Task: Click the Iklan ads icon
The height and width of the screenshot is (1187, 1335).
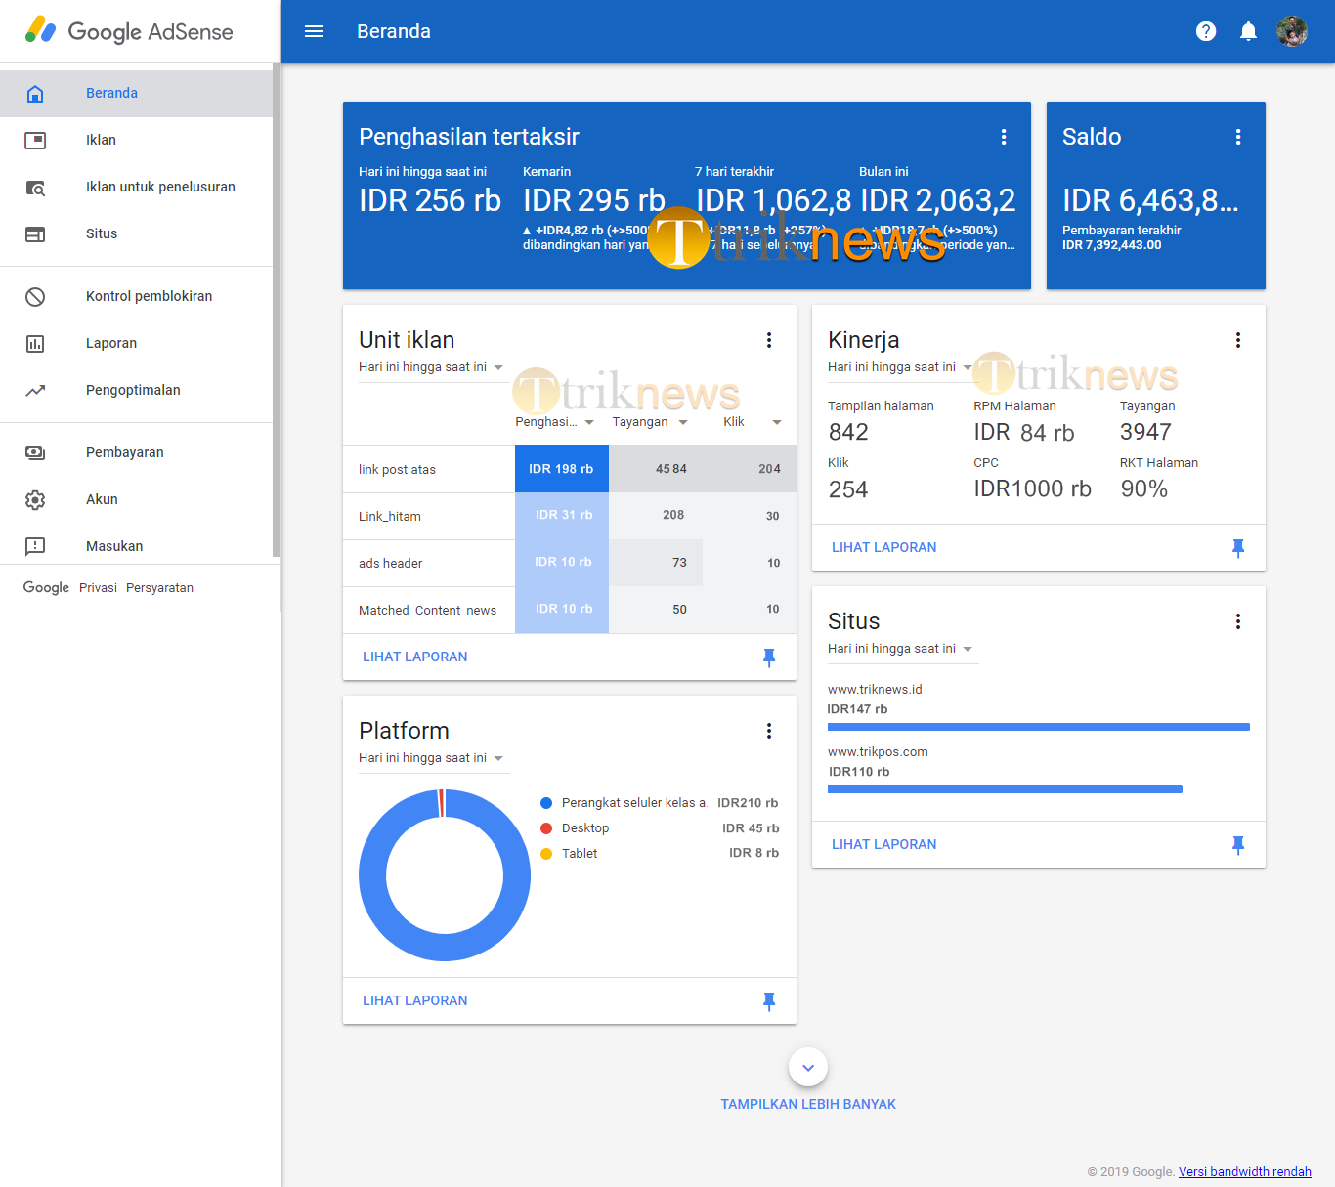Action: click(x=35, y=140)
